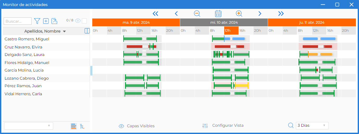Go to next period arrow

[x=260, y=14]
